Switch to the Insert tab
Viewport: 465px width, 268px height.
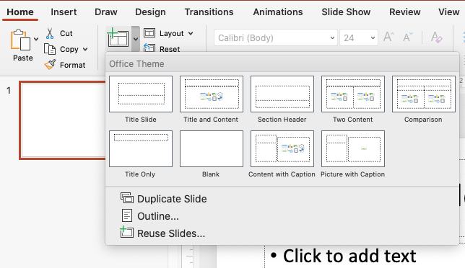pyautogui.click(x=64, y=12)
